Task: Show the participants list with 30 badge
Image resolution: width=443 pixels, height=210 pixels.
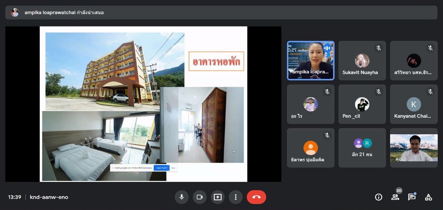Action: 395,197
